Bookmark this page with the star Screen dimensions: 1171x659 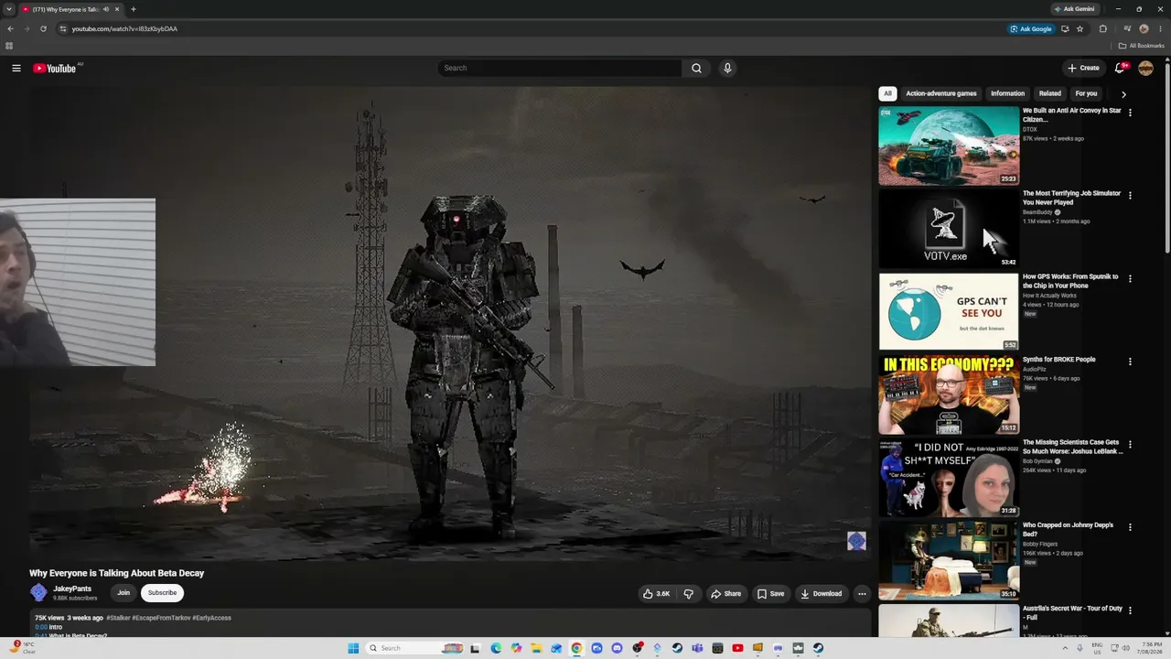pos(1080,28)
